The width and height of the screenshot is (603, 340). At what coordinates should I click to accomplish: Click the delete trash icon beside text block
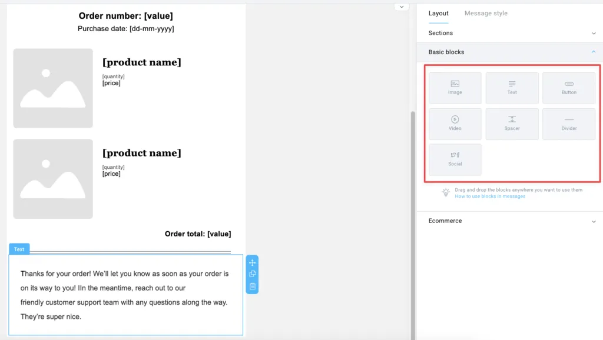[x=252, y=286]
